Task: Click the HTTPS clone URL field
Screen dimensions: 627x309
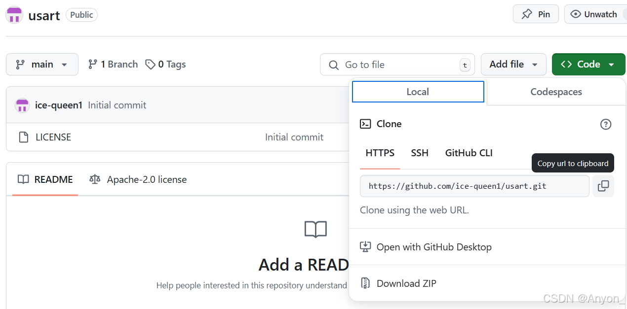Action: coord(474,186)
